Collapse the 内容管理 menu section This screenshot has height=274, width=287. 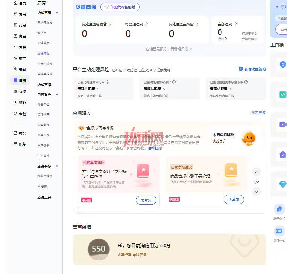click(57, 94)
